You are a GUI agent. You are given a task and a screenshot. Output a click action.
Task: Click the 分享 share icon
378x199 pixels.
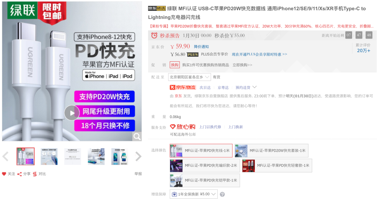pyautogui.click(x=20, y=174)
